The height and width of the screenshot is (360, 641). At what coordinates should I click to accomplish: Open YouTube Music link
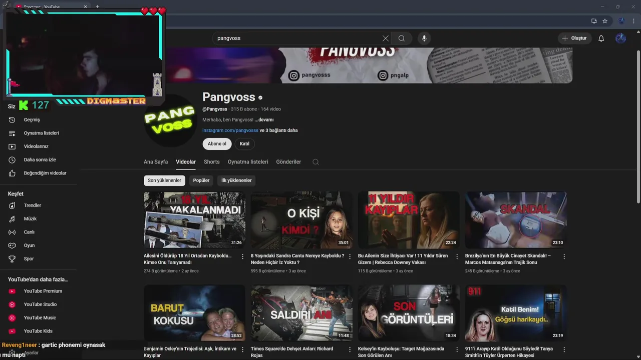point(40,317)
